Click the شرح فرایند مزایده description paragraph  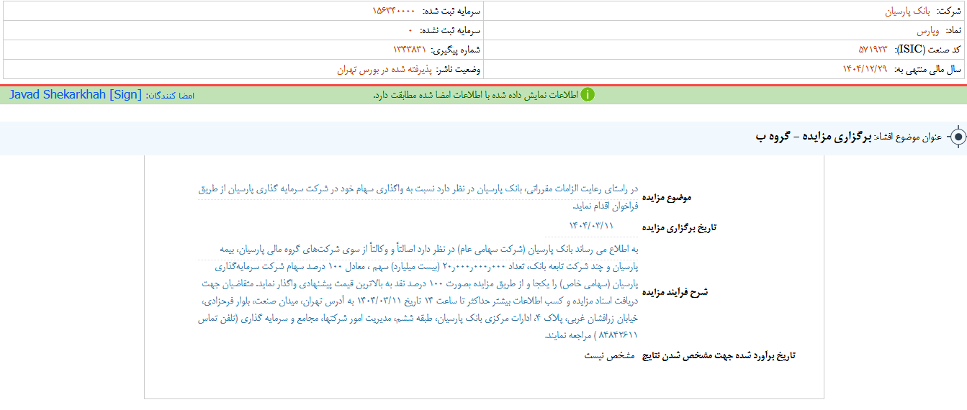click(418, 292)
